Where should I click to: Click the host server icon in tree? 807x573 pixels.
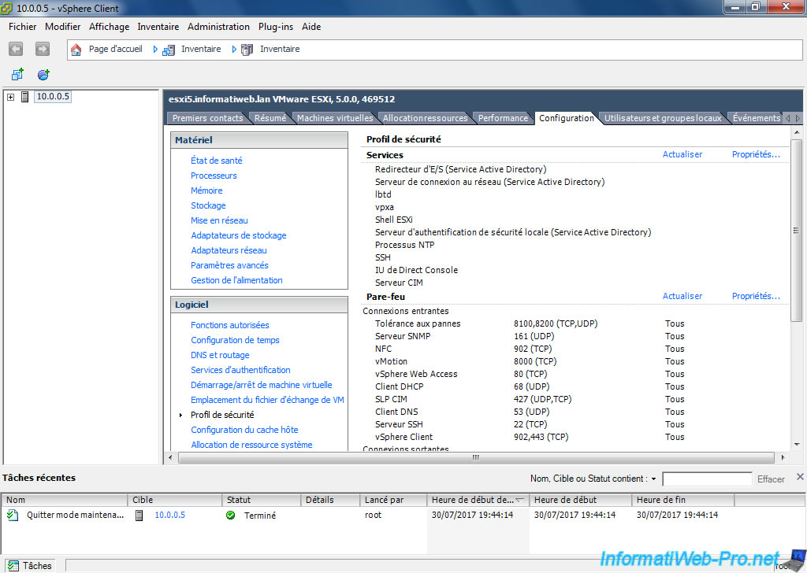[x=24, y=97]
